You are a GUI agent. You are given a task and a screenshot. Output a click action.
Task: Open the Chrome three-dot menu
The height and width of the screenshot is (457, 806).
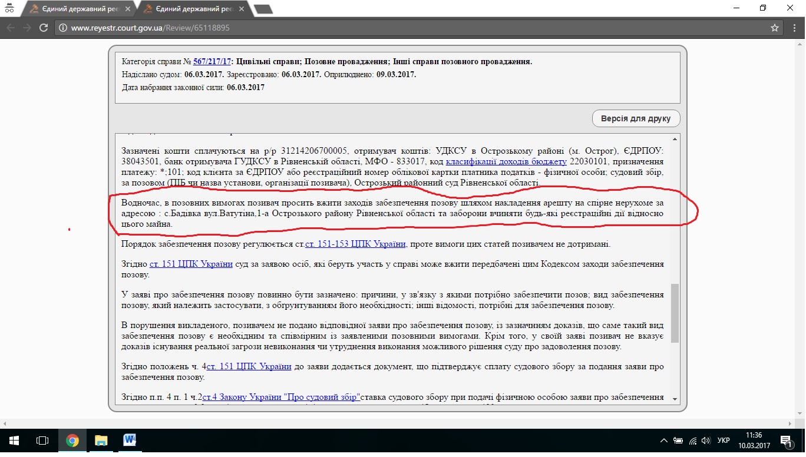click(x=794, y=28)
